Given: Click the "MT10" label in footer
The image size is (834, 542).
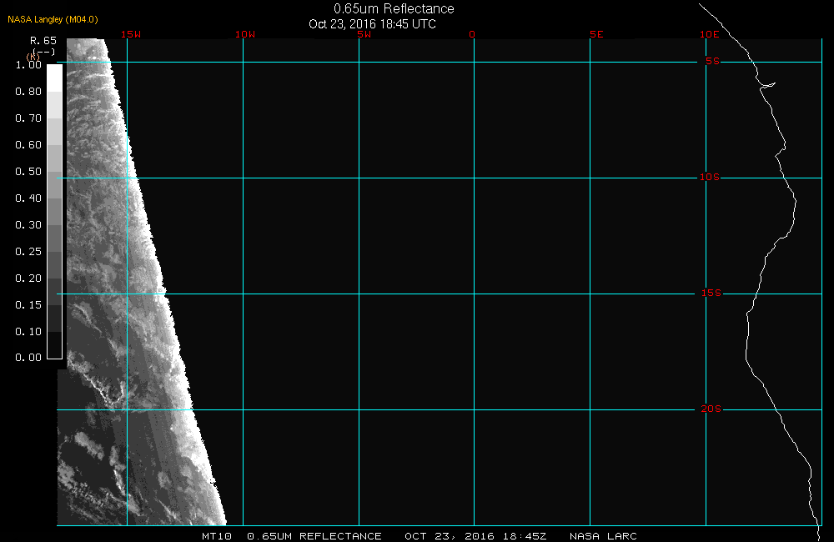Looking at the screenshot, I should 218,536.
